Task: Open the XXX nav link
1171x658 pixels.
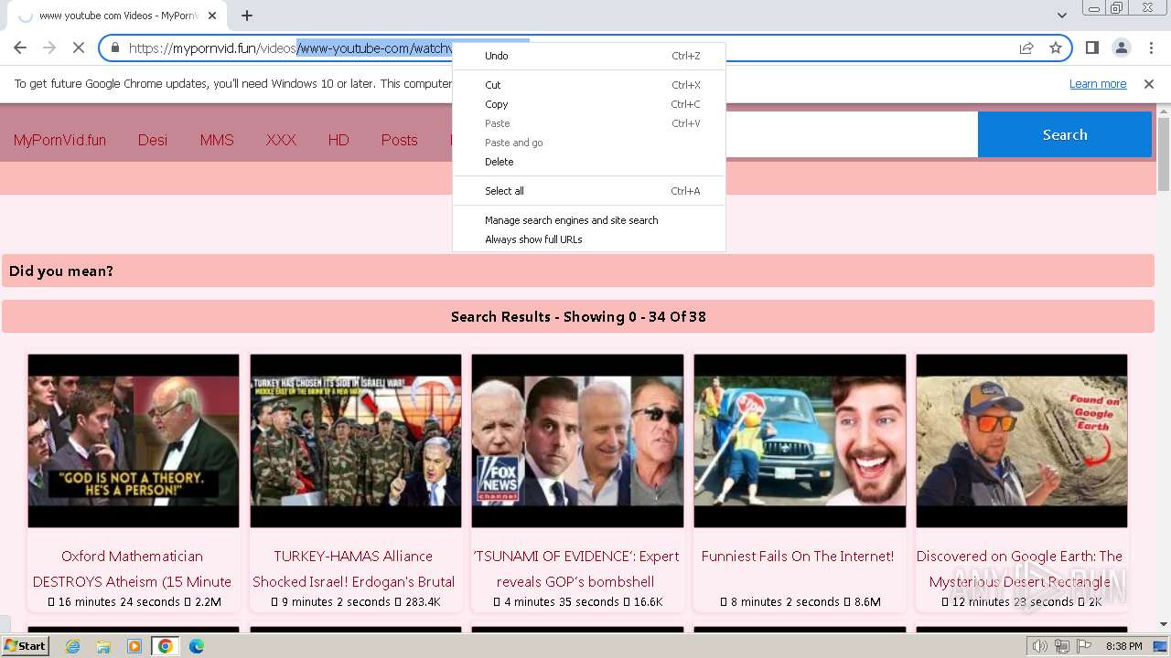Action: coord(281,140)
